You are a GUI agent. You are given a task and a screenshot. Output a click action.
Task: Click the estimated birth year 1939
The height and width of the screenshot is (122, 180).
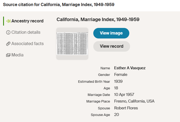(x=118, y=81)
